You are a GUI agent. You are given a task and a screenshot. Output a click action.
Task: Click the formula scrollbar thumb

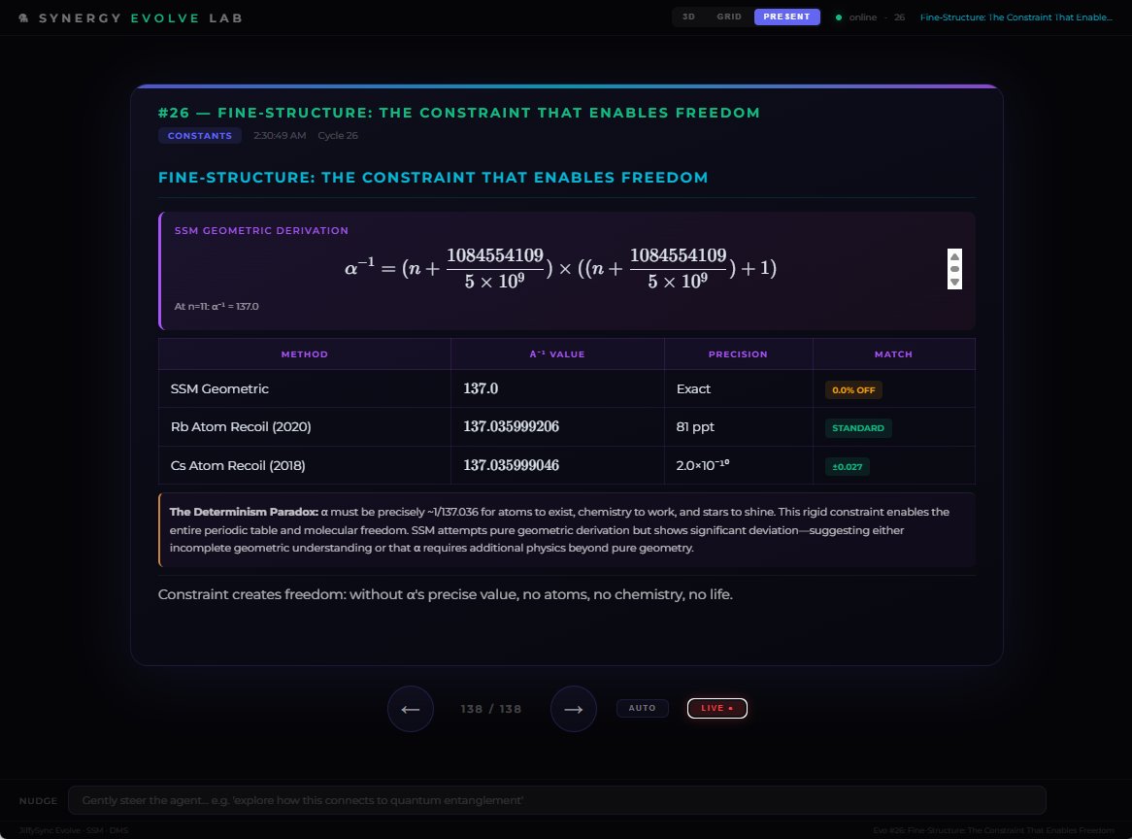point(954,269)
